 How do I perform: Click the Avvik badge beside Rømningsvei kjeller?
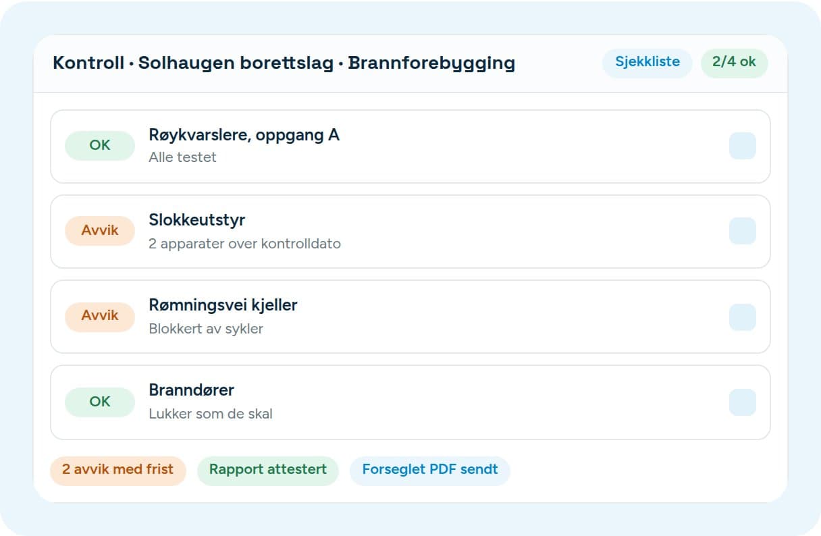click(100, 317)
